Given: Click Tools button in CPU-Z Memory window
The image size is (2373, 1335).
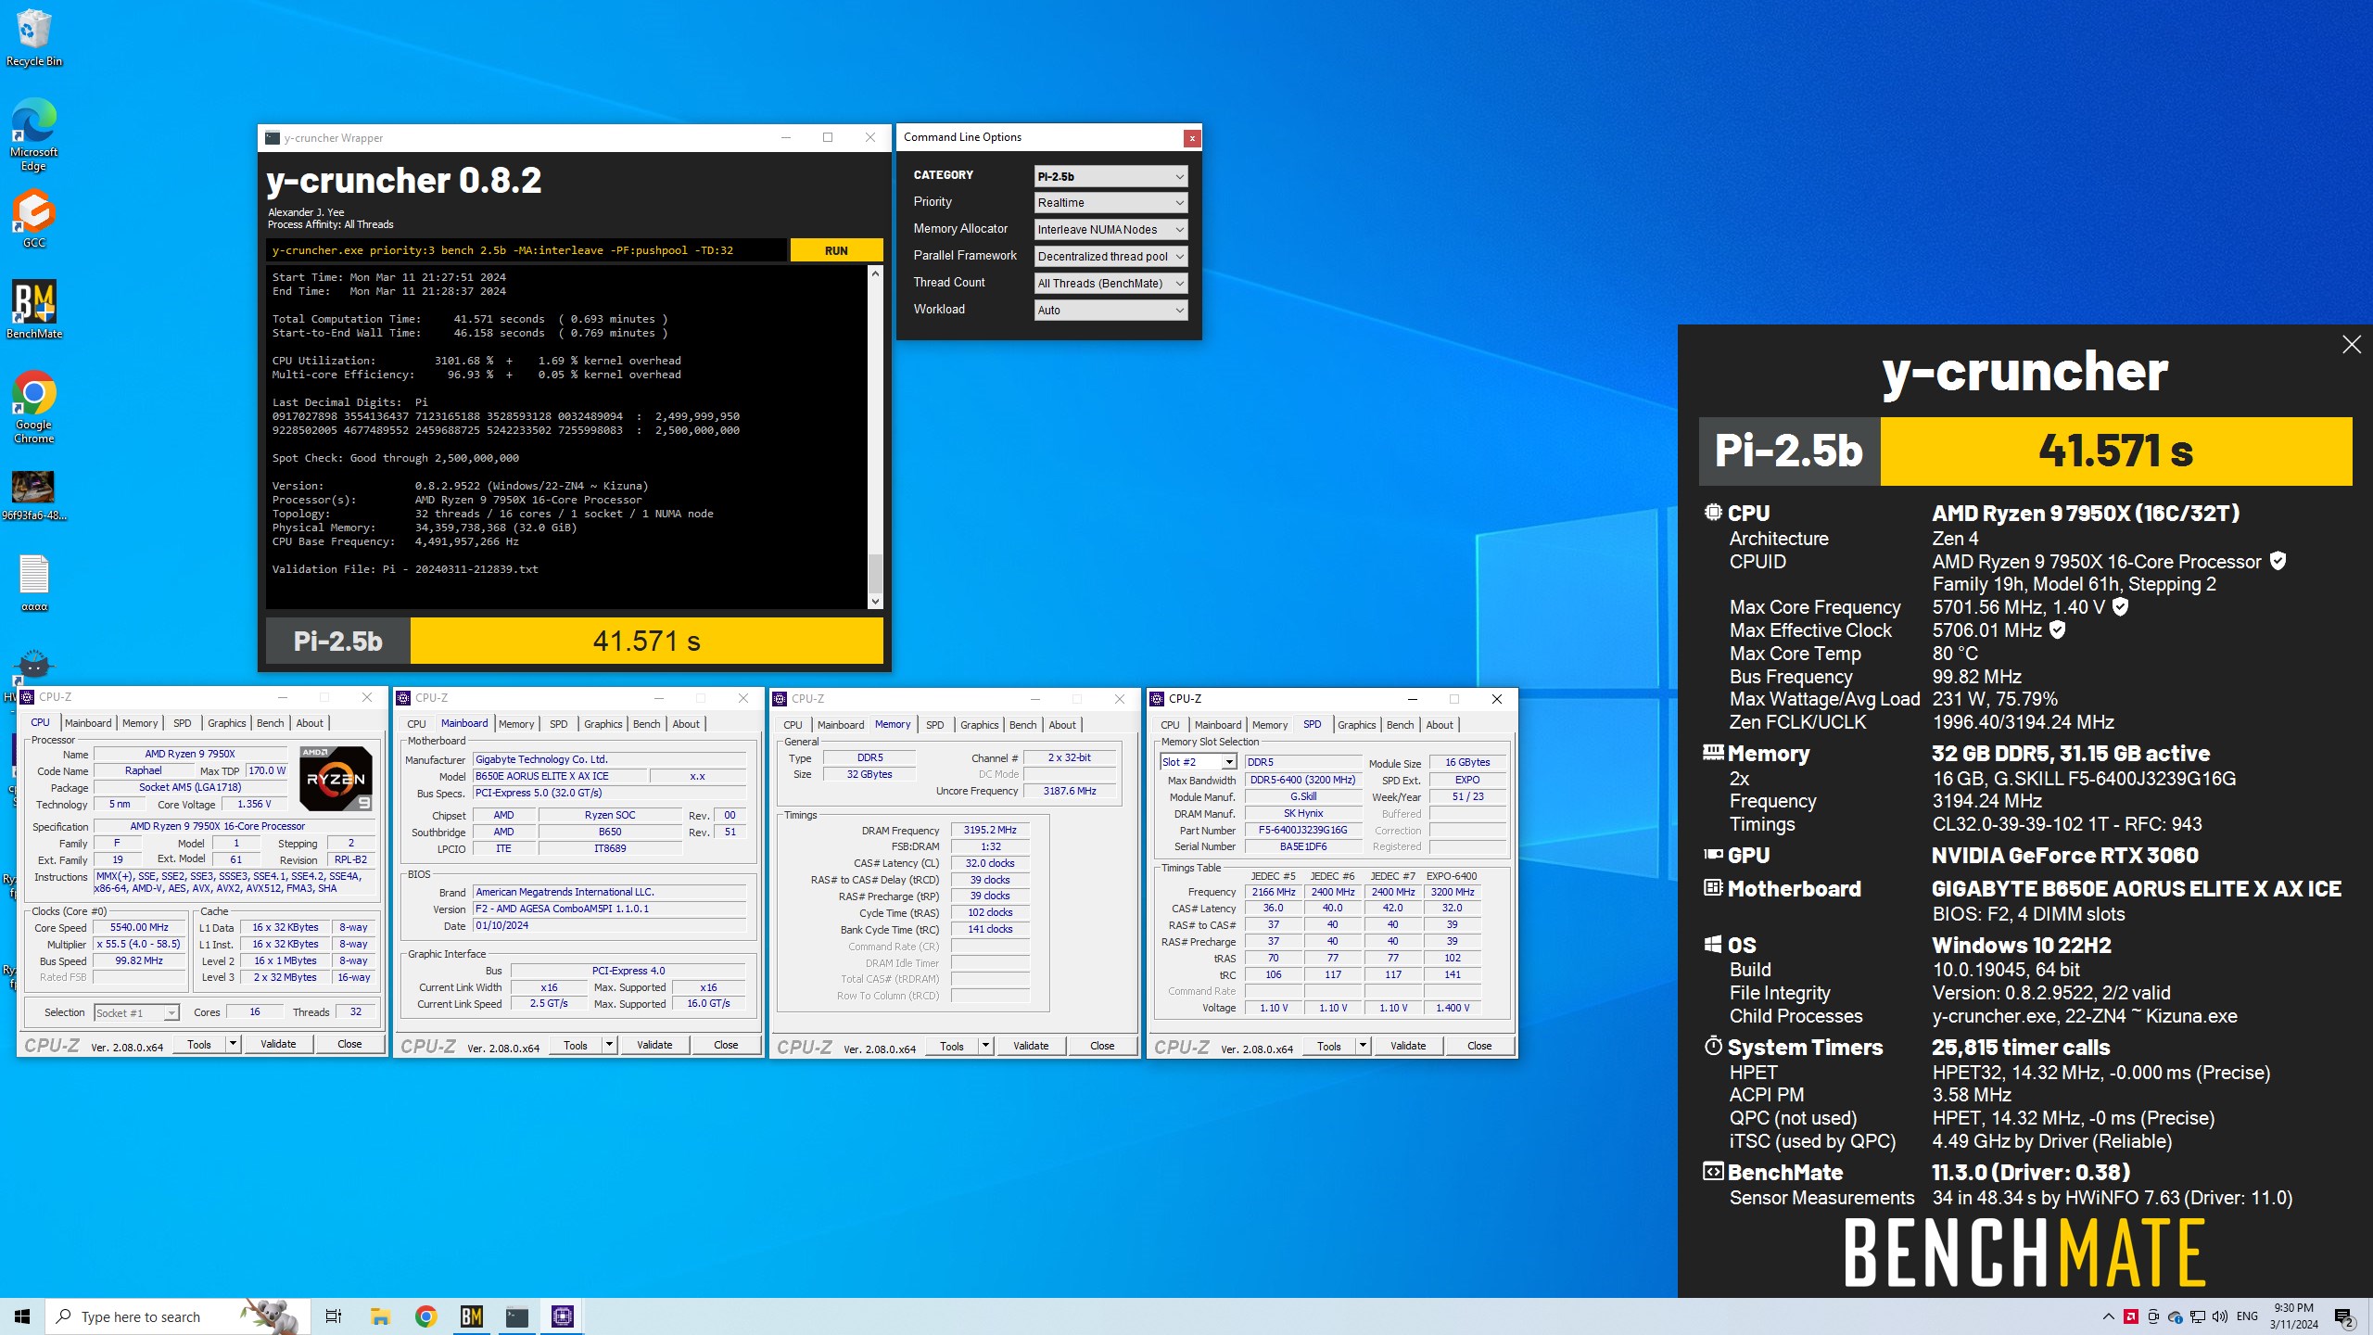Looking at the screenshot, I should (x=952, y=1046).
